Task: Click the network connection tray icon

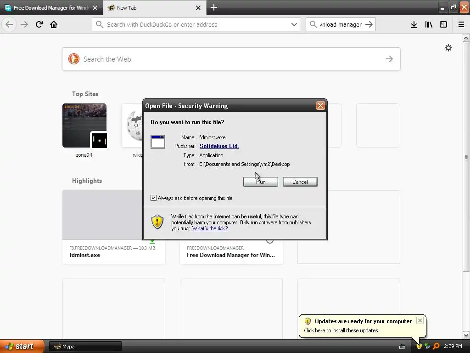Action: (x=427, y=346)
